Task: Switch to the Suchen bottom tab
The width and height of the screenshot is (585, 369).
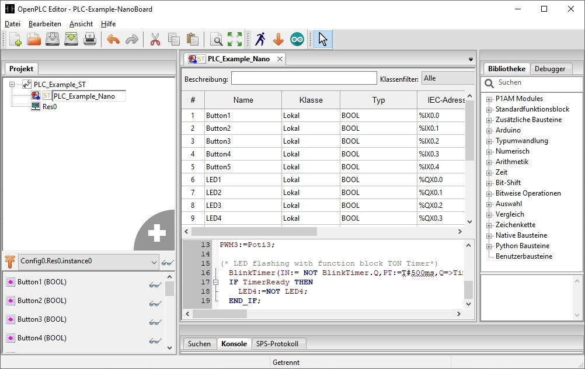Action: (x=199, y=344)
